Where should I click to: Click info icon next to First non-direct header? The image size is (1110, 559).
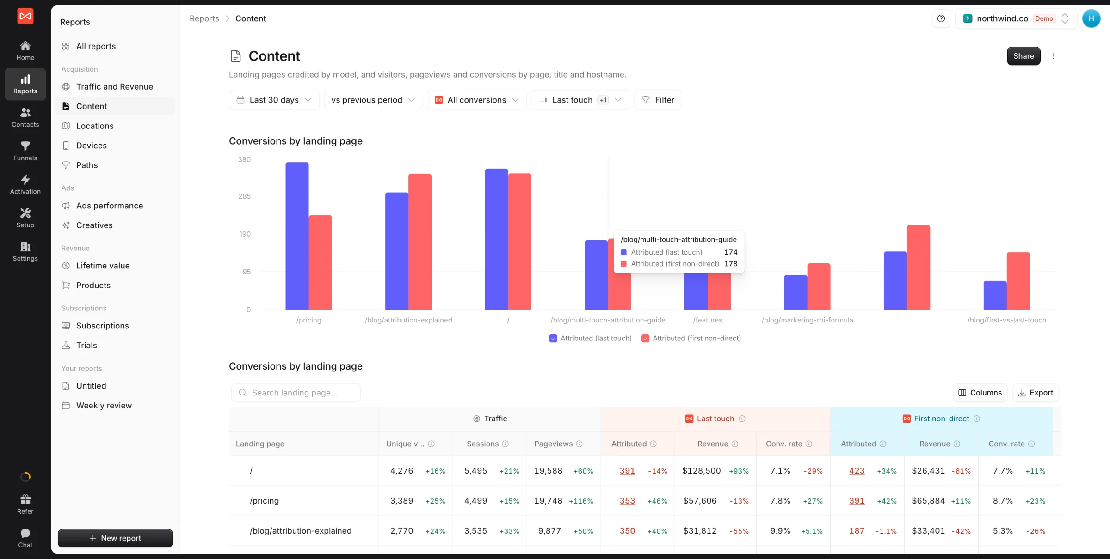tap(977, 419)
